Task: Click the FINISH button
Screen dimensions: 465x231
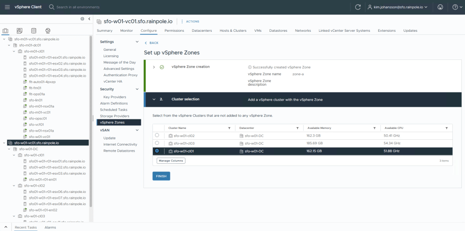Action: coord(161,176)
